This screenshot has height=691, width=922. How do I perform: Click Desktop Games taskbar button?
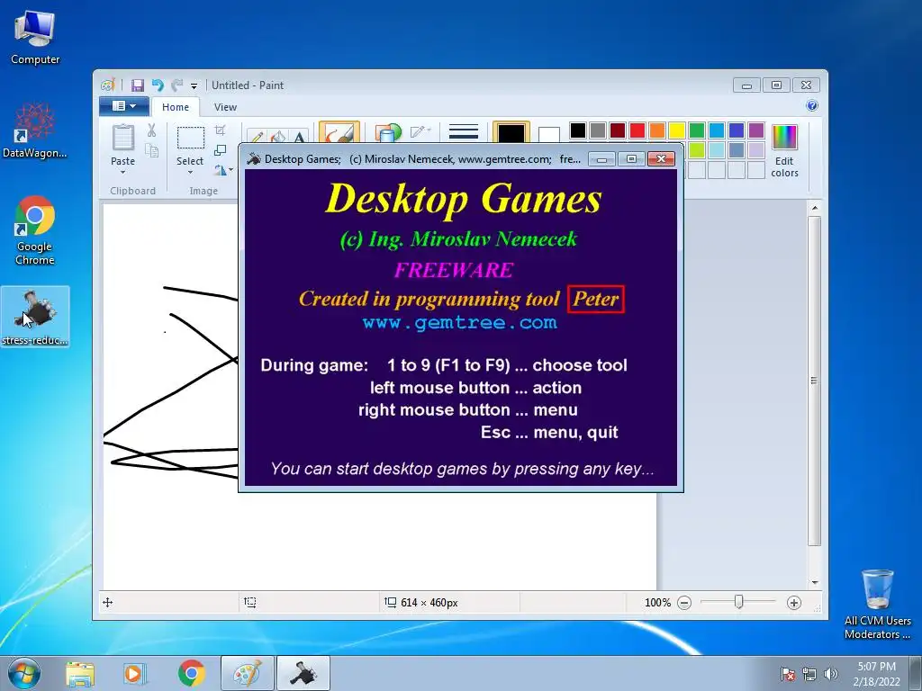point(303,673)
